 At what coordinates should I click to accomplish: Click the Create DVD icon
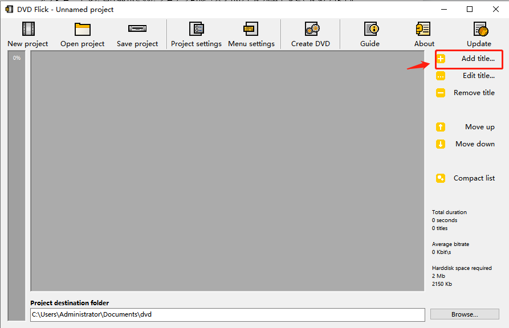(312, 29)
